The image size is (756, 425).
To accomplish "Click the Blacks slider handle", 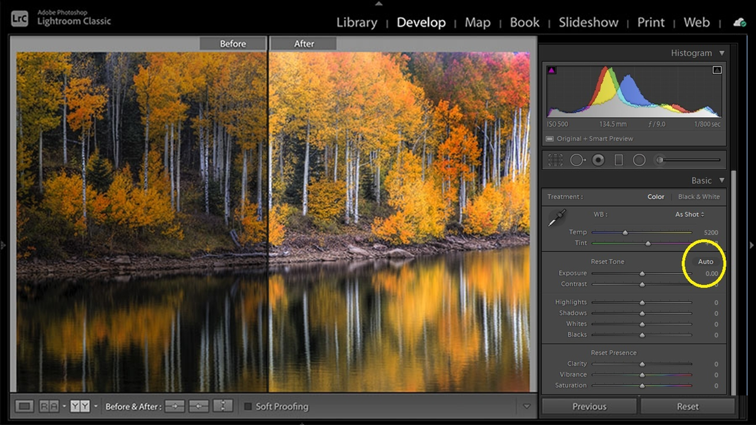I will (x=642, y=335).
